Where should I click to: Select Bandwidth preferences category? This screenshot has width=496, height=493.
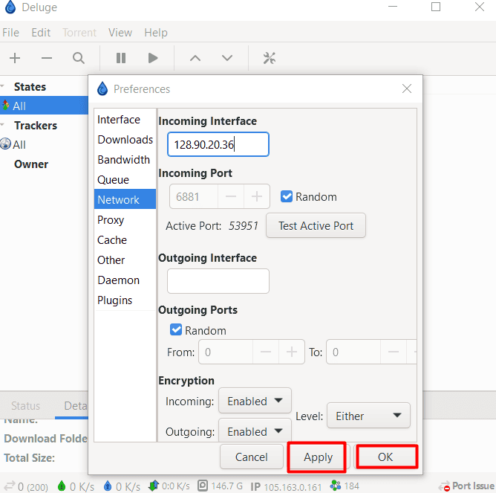124,160
